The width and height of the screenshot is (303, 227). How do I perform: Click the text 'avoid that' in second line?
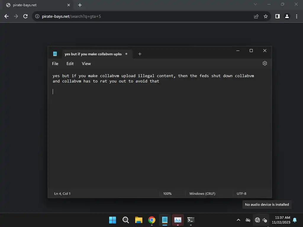(147, 81)
